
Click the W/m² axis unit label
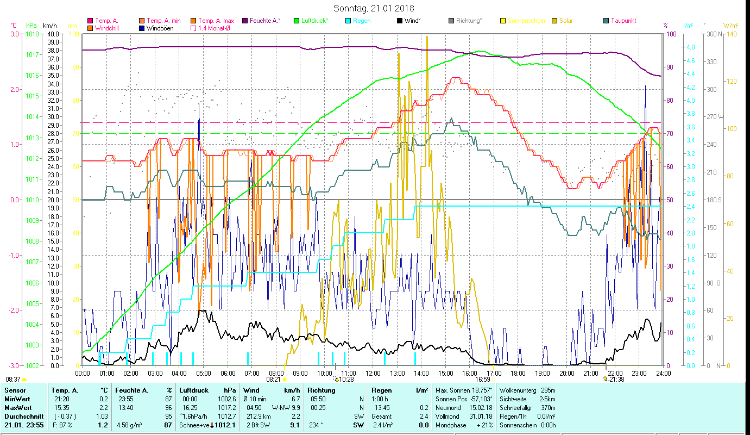pos(730,26)
